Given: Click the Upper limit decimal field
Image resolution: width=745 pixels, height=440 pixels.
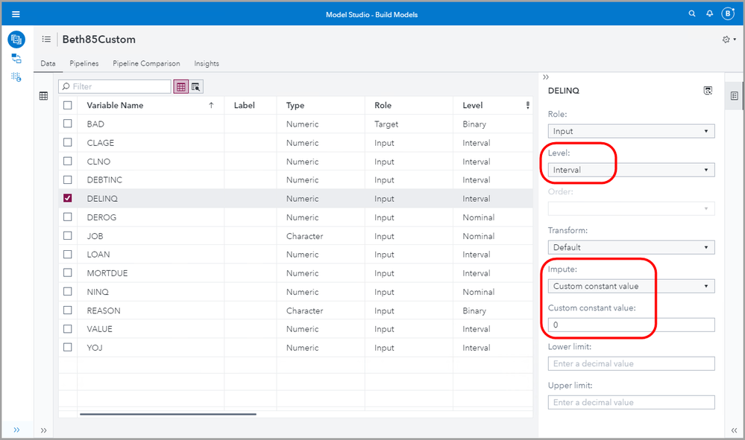Looking at the screenshot, I should tap(631, 403).
